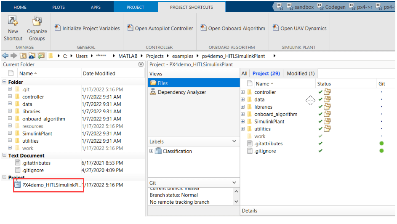The width and height of the screenshot is (397, 224).
Task: Select utilities folder in project files
Action: [x=262, y=129]
